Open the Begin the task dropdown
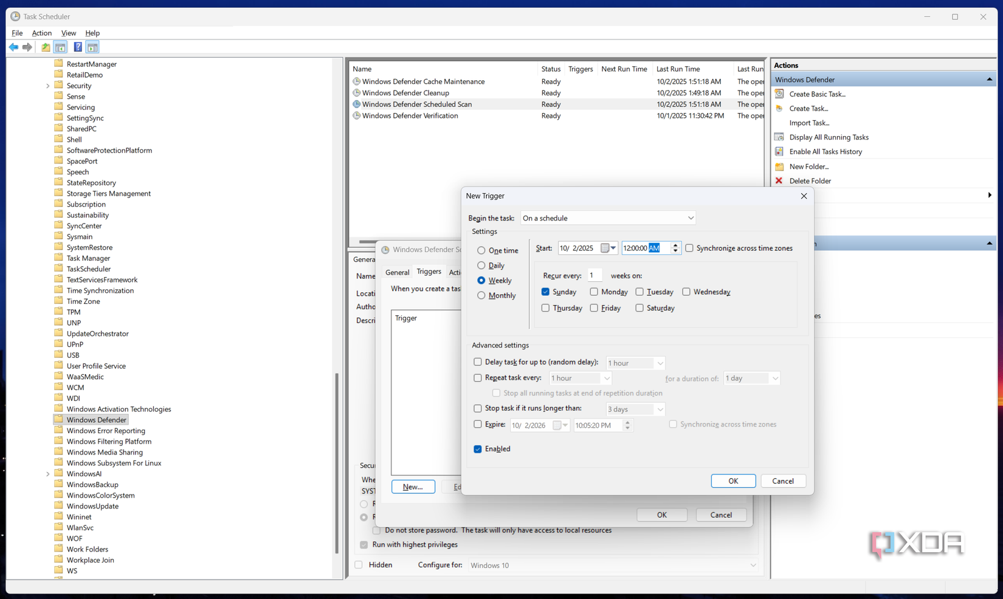The width and height of the screenshot is (1003, 599). (x=689, y=217)
